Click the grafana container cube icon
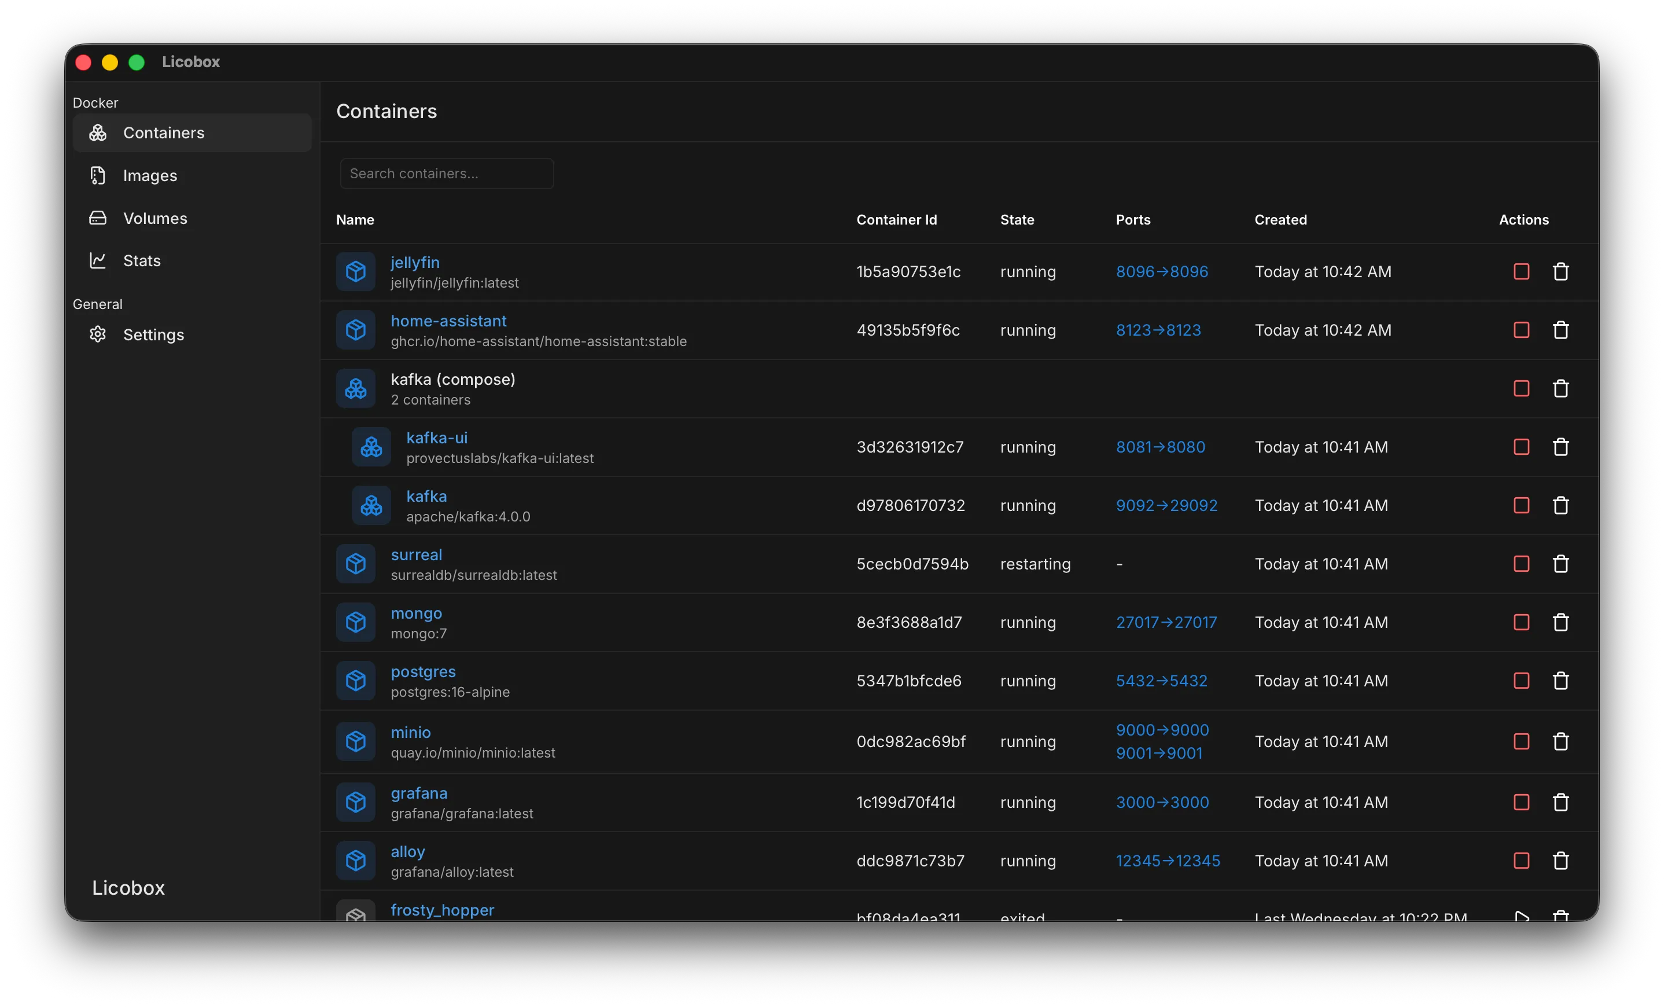This screenshot has height=1007, width=1664. (356, 802)
